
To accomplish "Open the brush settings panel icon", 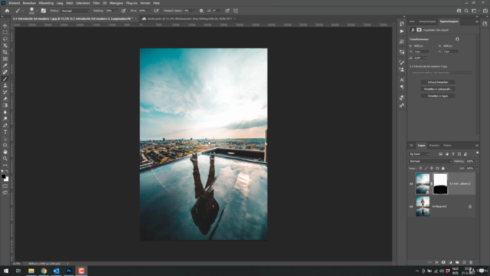I will pyautogui.click(x=44, y=11).
